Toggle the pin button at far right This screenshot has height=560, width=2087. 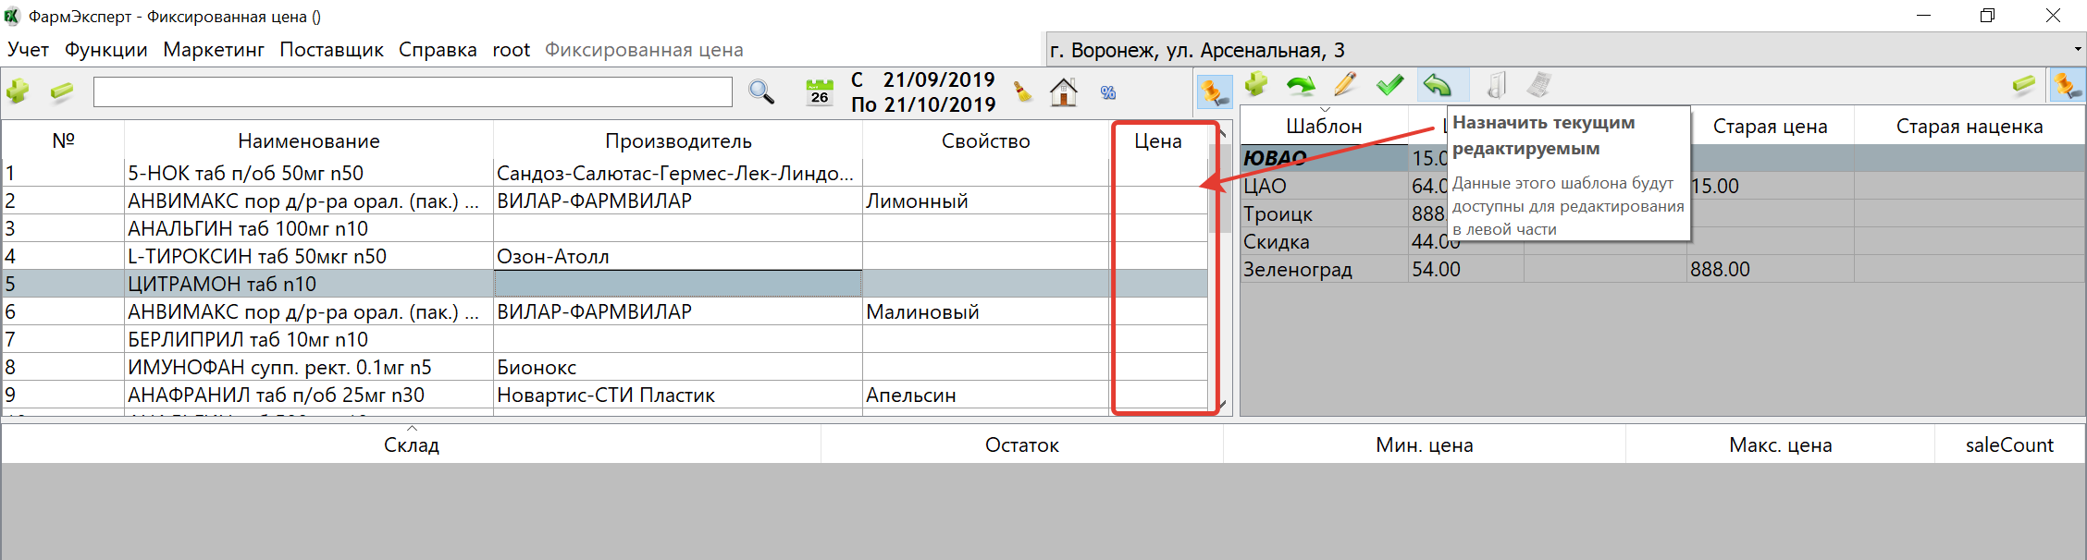pos(2067,86)
